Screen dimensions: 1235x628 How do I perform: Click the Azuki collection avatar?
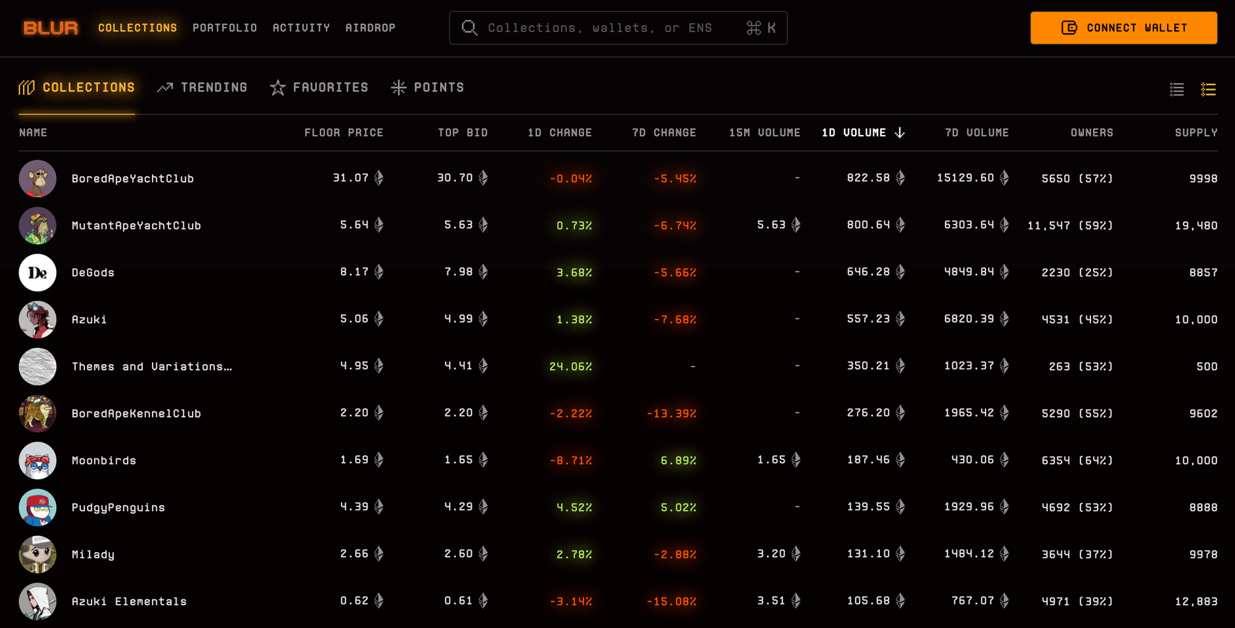(38, 320)
